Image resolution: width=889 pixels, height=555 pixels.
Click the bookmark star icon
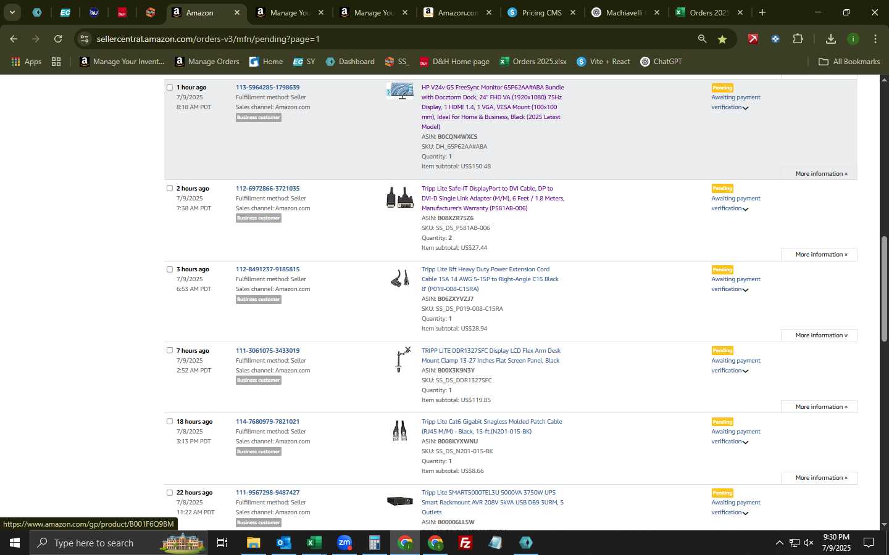722,39
